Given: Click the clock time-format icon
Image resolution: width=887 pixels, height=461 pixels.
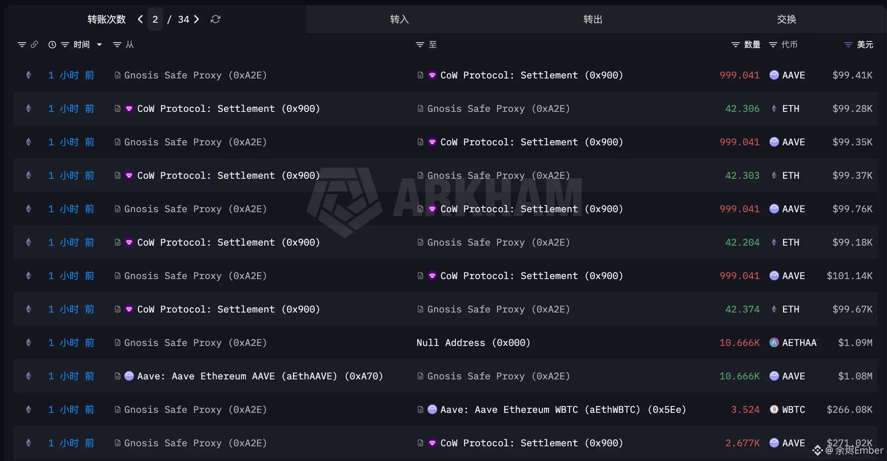Looking at the screenshot, I should (x=52, y=45).
